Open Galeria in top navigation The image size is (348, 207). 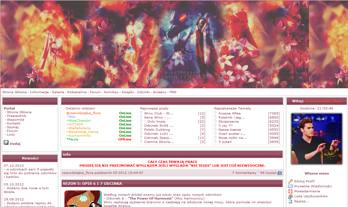pyautogui.click(x=58, y=92)
